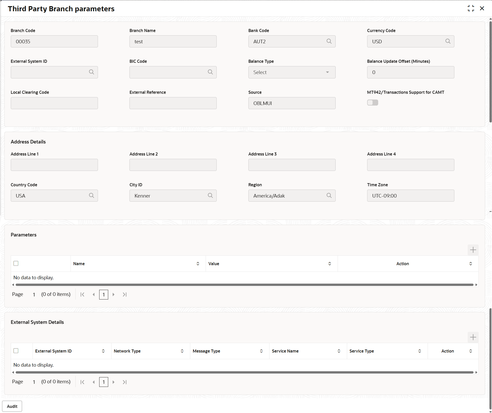Open the City ID lookup search
Viewport: 492px width, 413px height.
click(210, 195)
